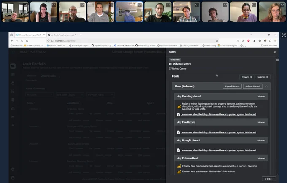Viewport: 287px width, 183px height.
Task: Open a new browser tab with the plus icon
Action: pos(81,35)
